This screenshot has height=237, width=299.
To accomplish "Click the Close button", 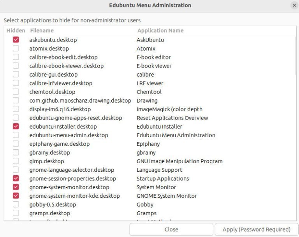I will click(x=171, y=229).
